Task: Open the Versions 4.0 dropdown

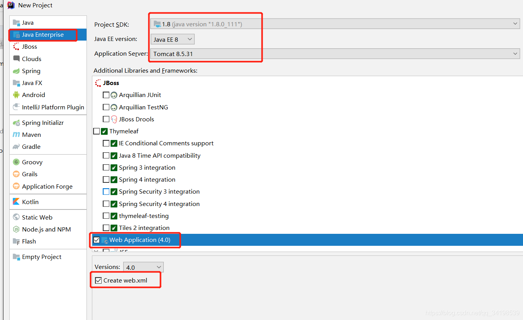Action: (x=143, y=267)
